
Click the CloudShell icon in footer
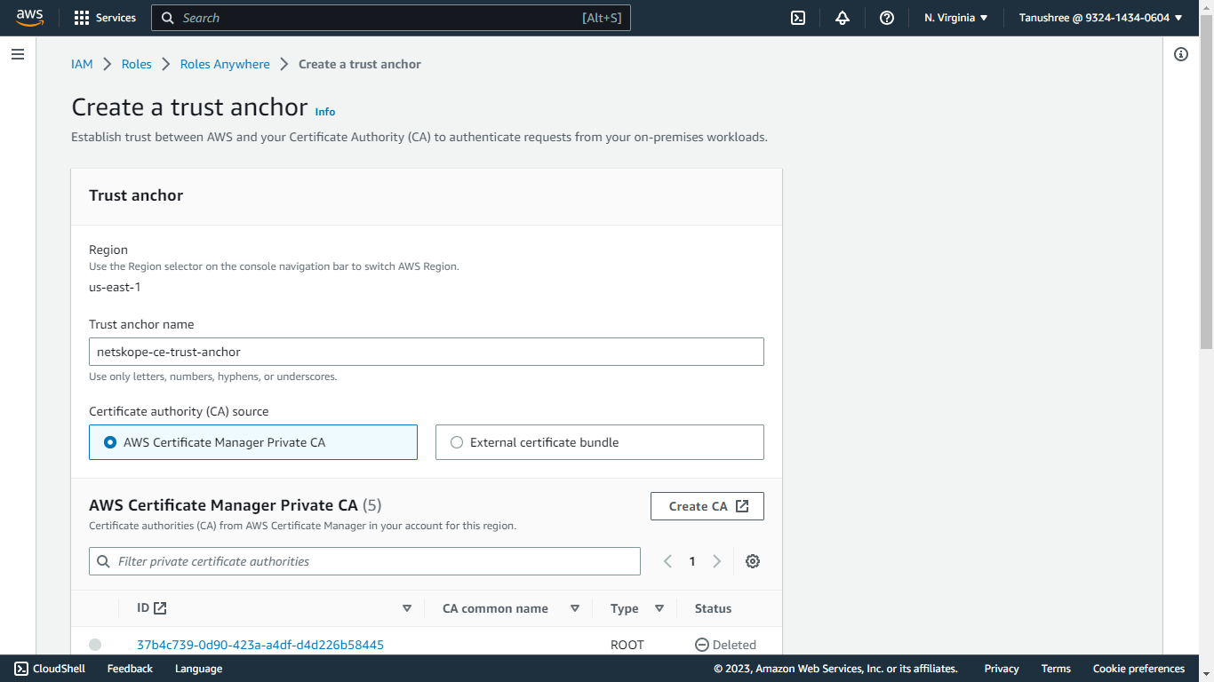point(21,669)
